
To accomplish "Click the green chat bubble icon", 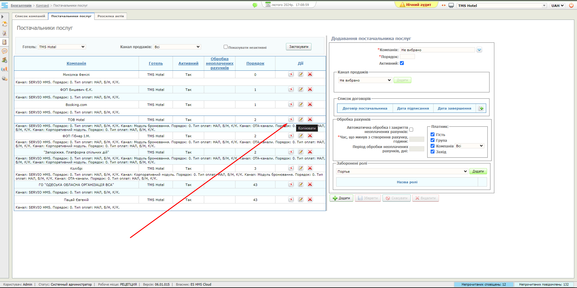I will pyautogui.click(x=255, y=5).
